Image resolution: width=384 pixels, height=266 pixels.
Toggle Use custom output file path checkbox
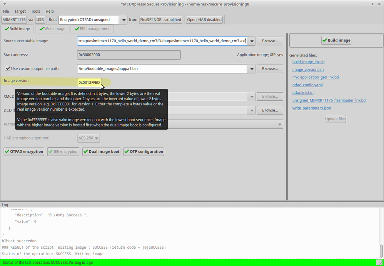pyautogui.click(x=8, y=68)
